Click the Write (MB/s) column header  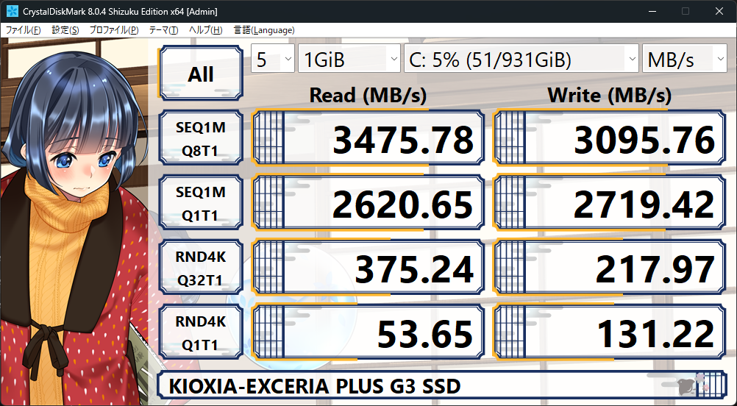[609, 96]
